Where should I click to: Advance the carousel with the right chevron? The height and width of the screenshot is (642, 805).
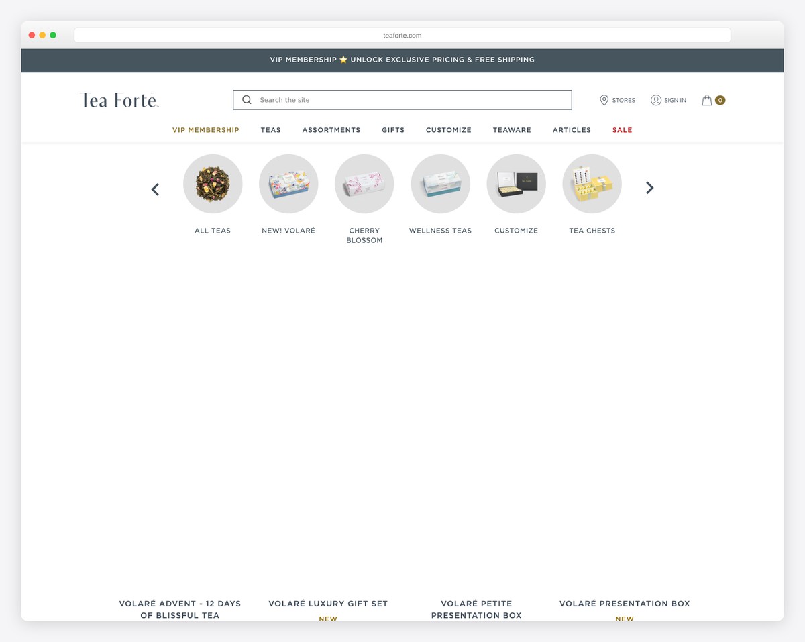649,188
